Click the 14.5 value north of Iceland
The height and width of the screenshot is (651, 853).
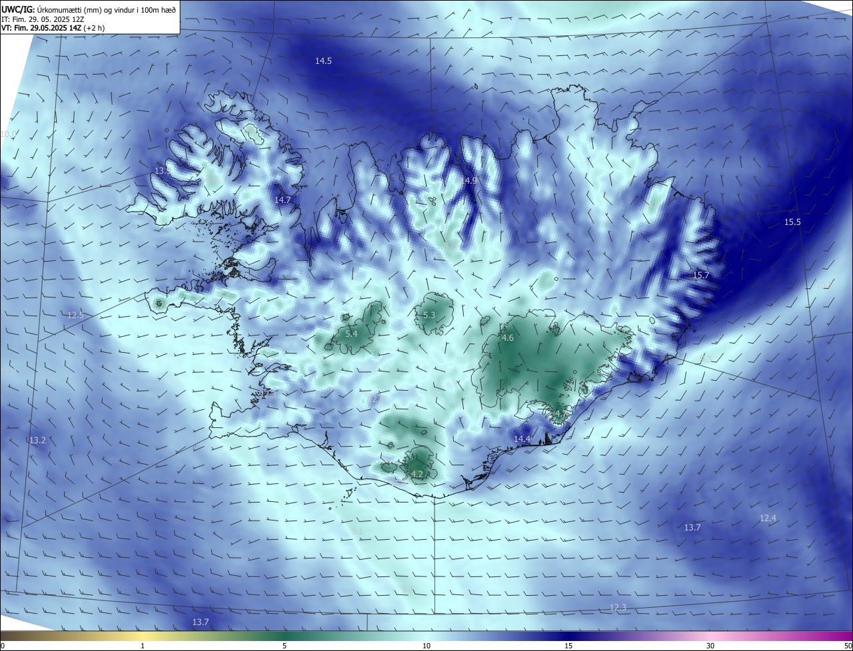point(323,61)
